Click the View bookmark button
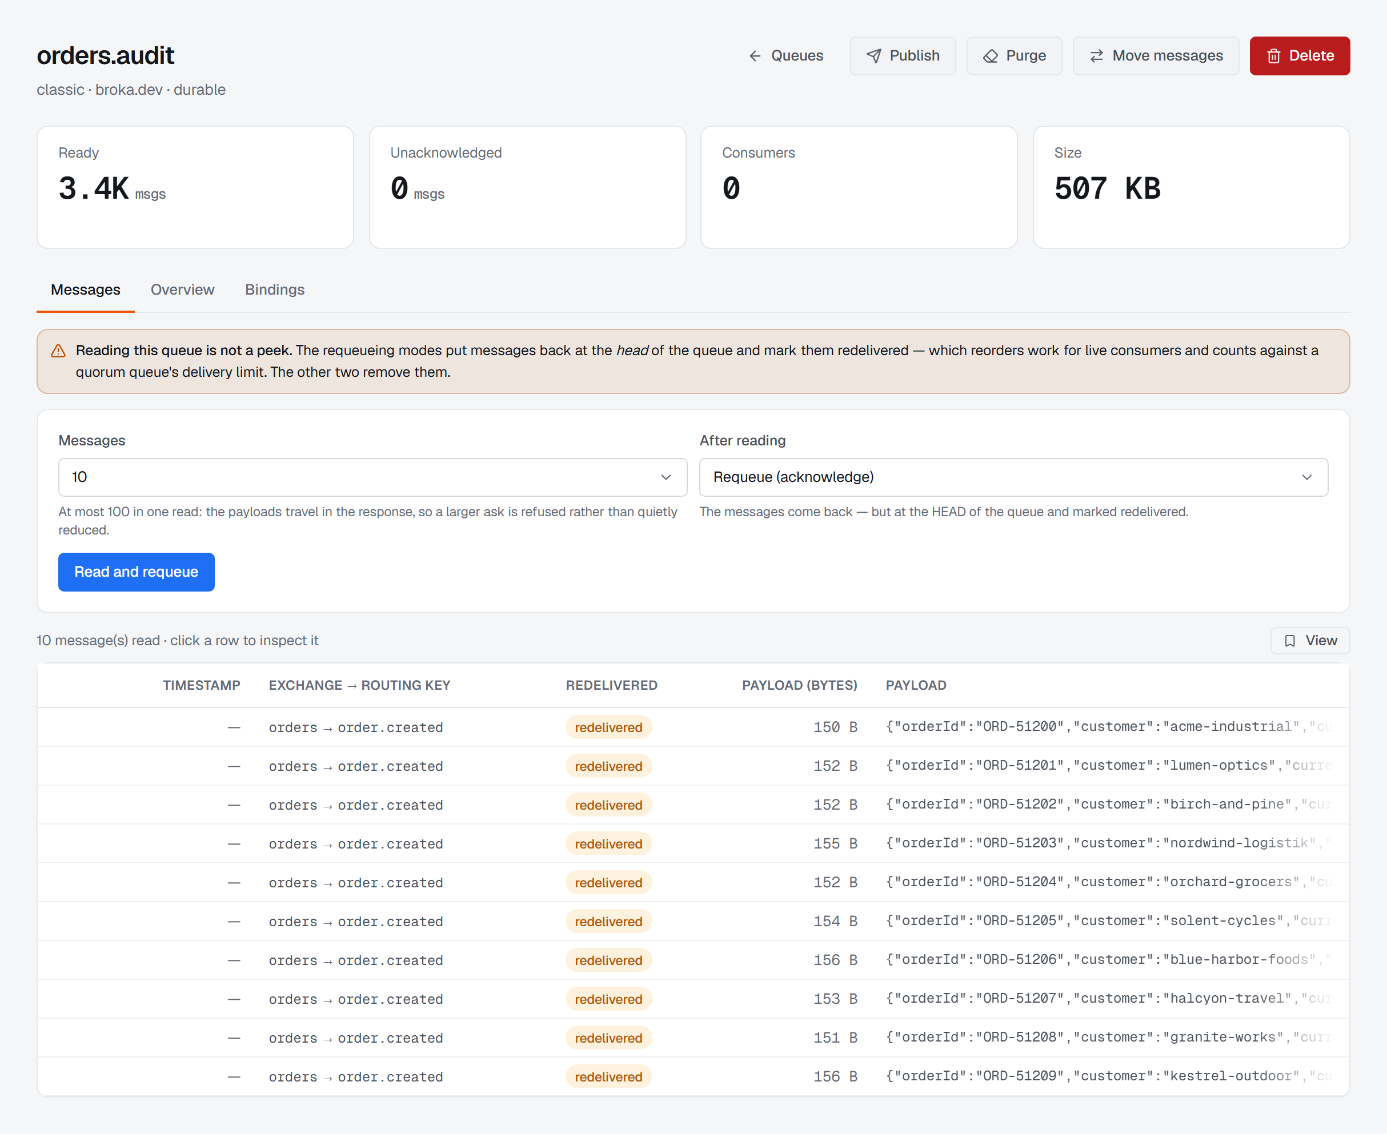Image resolution: width=1387 pixels, height=1134 pixels. [x=1309, y=640]
